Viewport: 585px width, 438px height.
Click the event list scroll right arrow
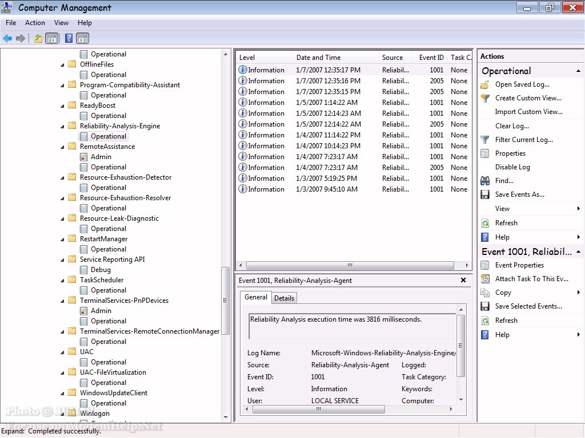tap(467, 266)
